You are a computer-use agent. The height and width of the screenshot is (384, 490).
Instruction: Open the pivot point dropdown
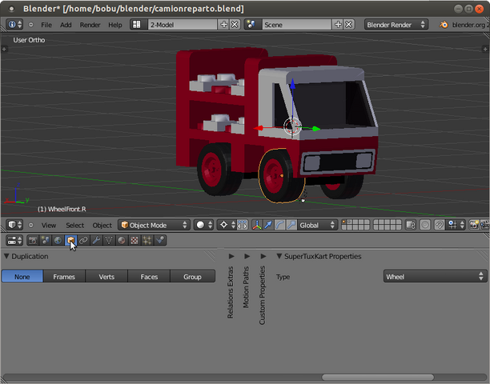click(227, 225)
